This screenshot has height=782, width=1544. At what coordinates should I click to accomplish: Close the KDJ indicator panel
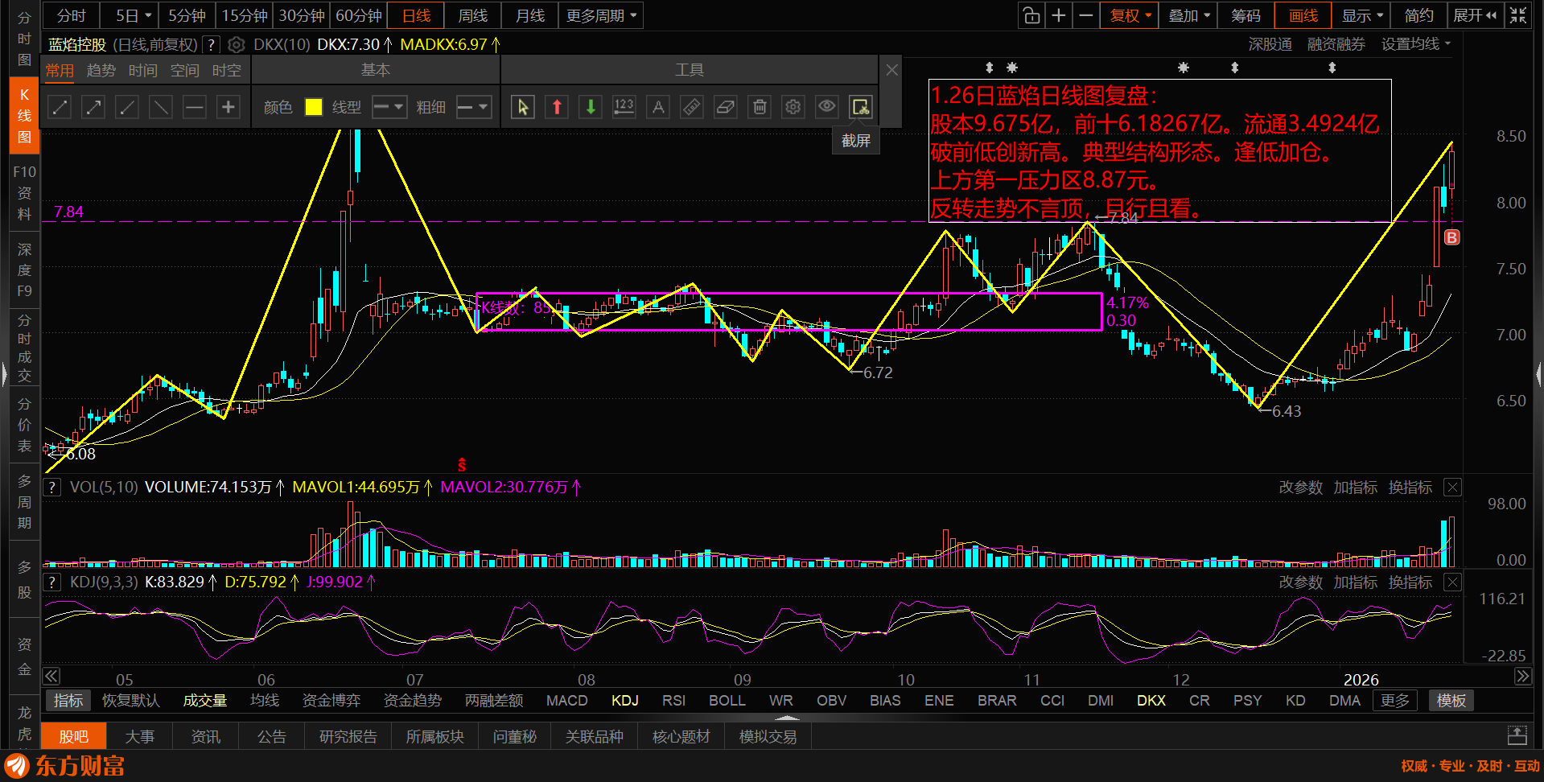click(x=1453, y=582)
